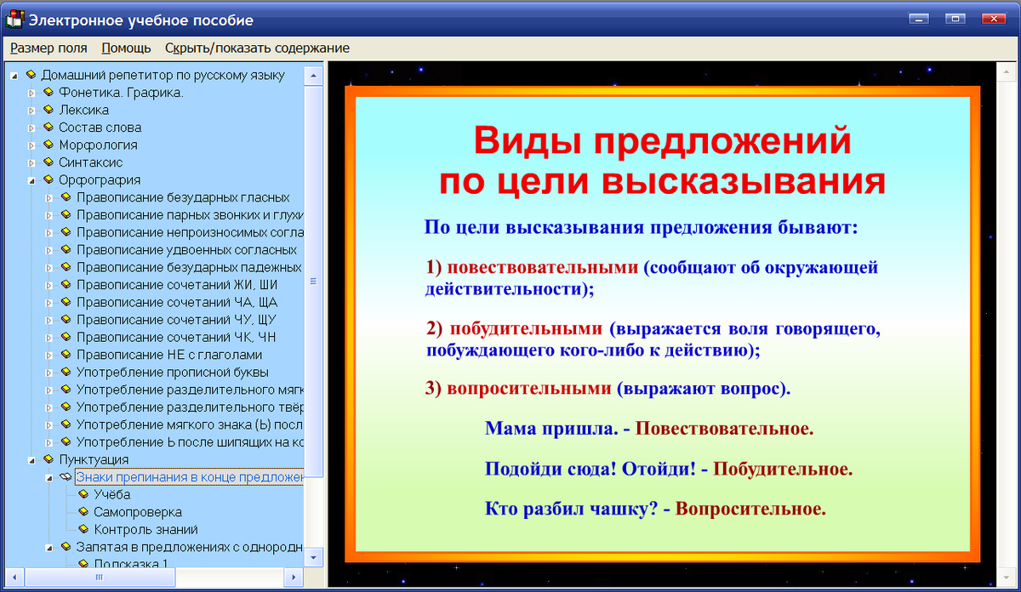This screenshot has height=592, width=1021.
Task: Select the Учёба lesson entry
Action: coord(111,494)
